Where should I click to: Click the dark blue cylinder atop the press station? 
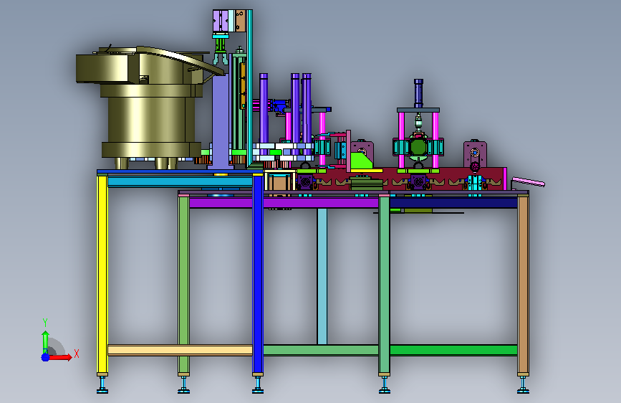[x=418, y=93]
